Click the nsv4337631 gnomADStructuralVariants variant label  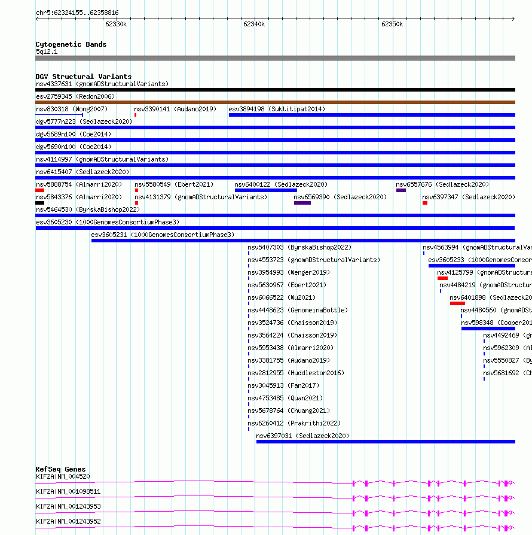coord(102,84)
